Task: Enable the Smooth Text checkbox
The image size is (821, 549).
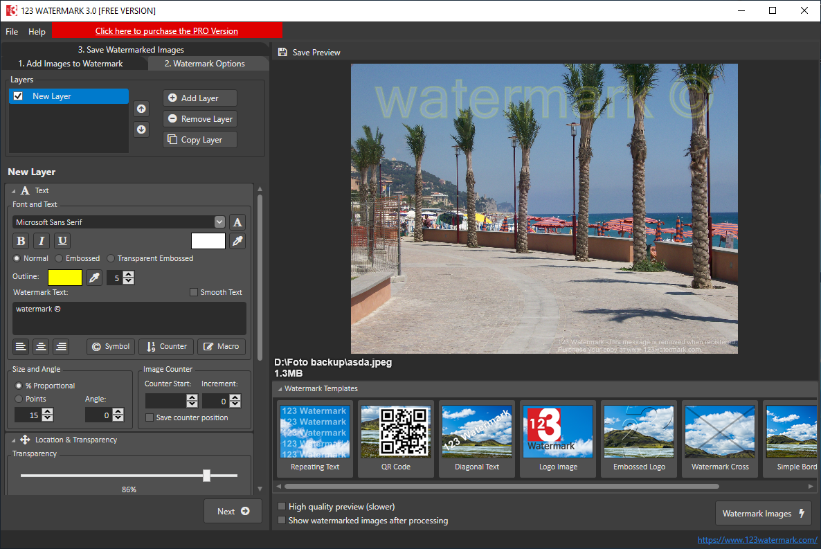Action: (194, 292)
